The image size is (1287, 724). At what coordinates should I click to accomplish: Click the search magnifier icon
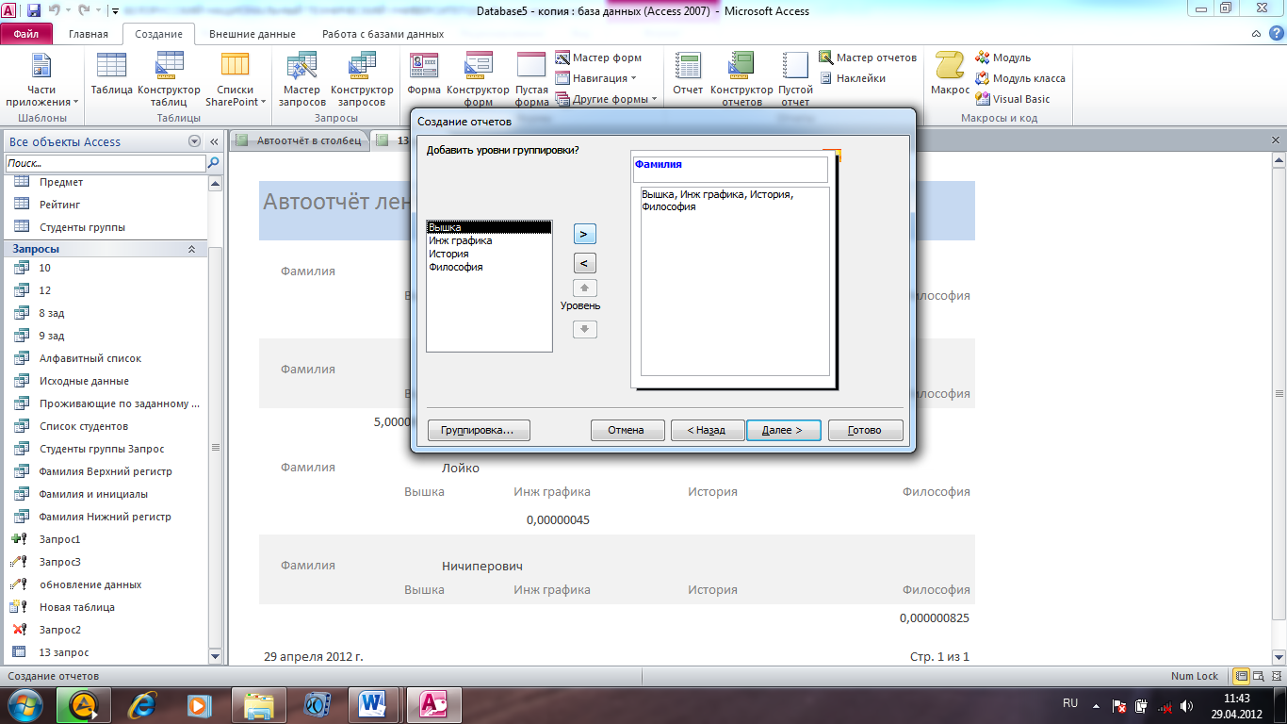[214, 163]
